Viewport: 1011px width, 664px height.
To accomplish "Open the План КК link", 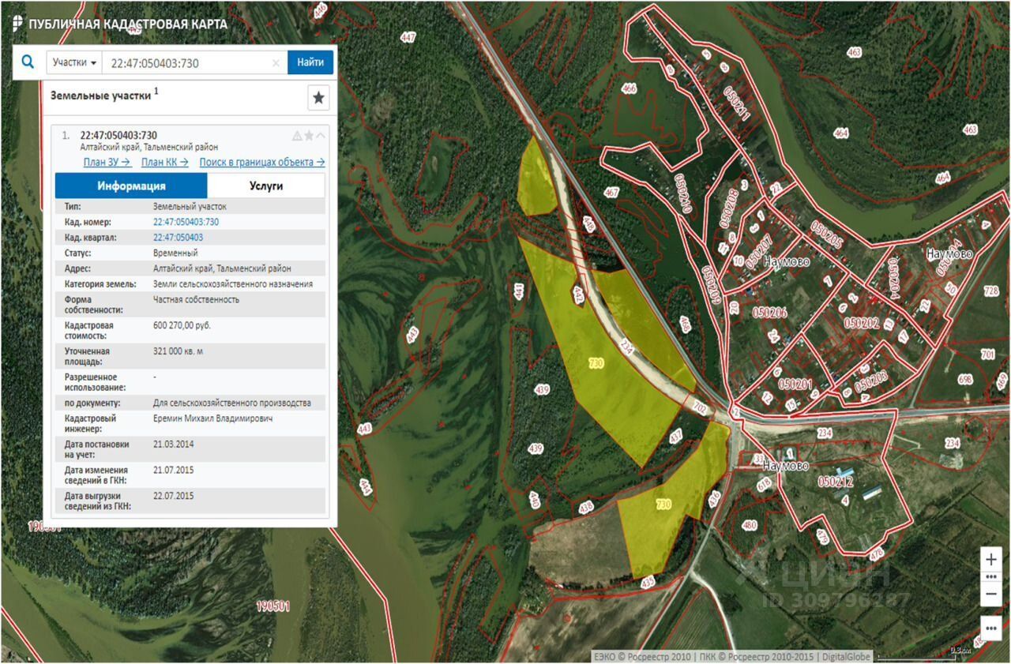I will click(165, 162).
